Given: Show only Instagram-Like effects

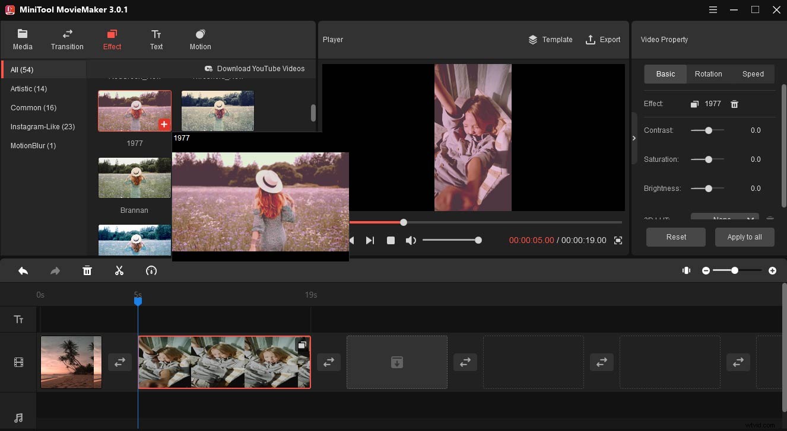Looking at the screenshot, I should (x=43, y=126).
